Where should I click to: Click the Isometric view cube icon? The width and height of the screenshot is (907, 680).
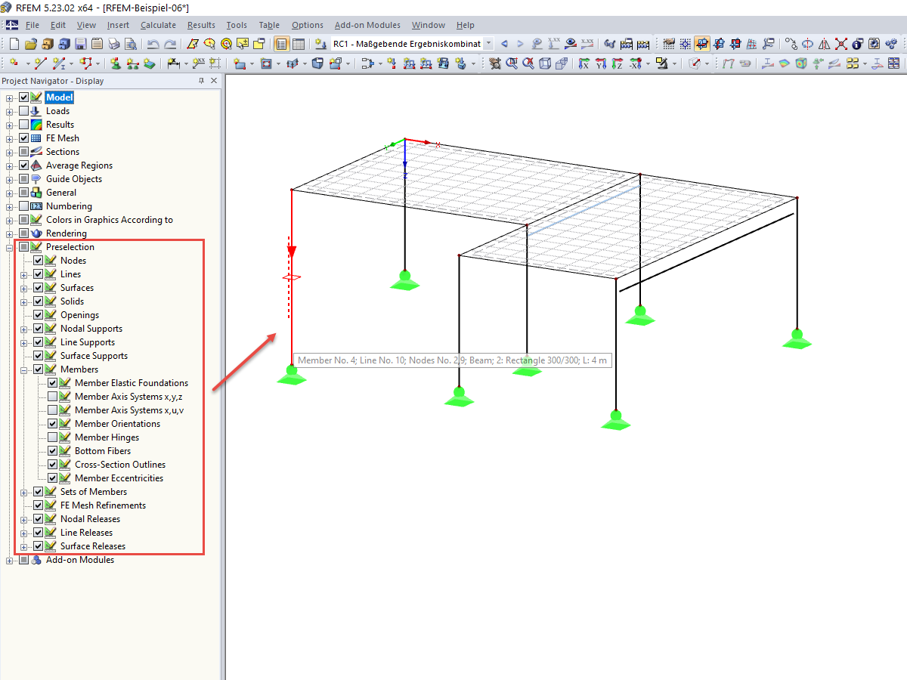(x=544, y=63)
